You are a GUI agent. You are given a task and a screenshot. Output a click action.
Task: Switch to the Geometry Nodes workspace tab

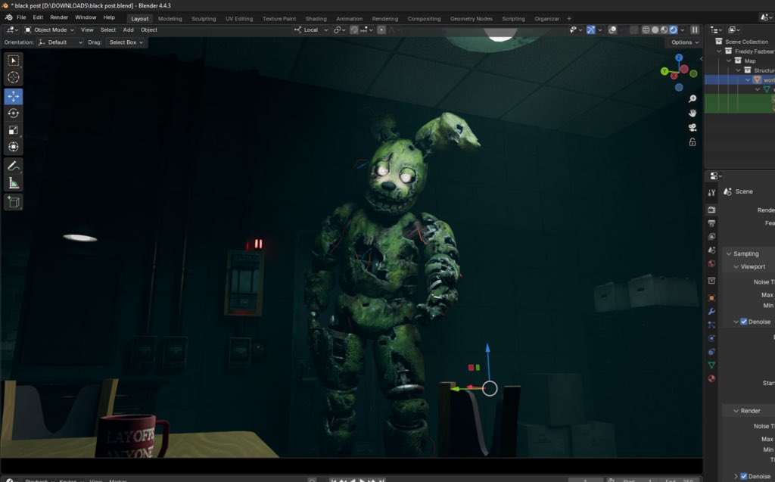tap(471, 19)
